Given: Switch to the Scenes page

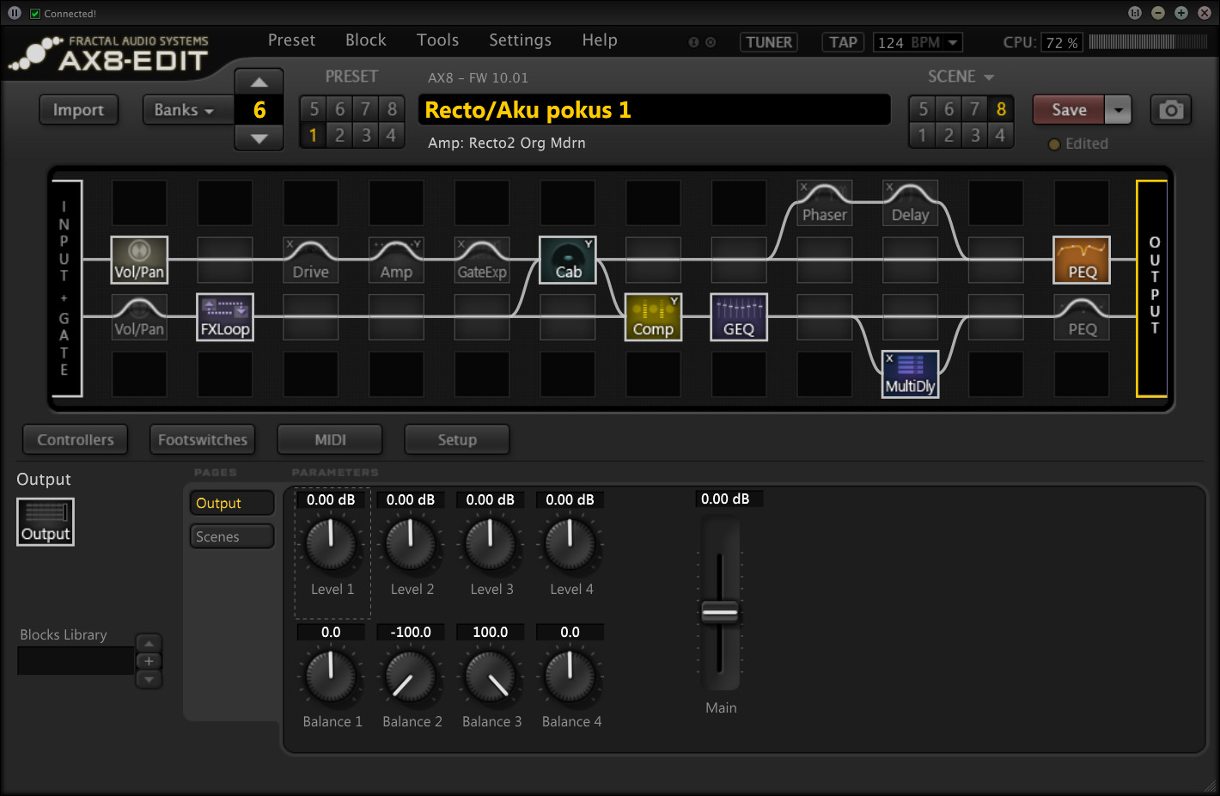Looking at the screenshot, I should [x=231, y=536].
